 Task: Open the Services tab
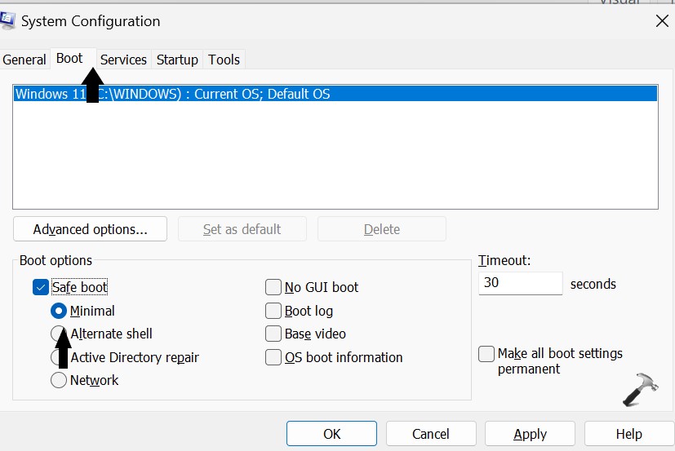click(x=123, y=60)
